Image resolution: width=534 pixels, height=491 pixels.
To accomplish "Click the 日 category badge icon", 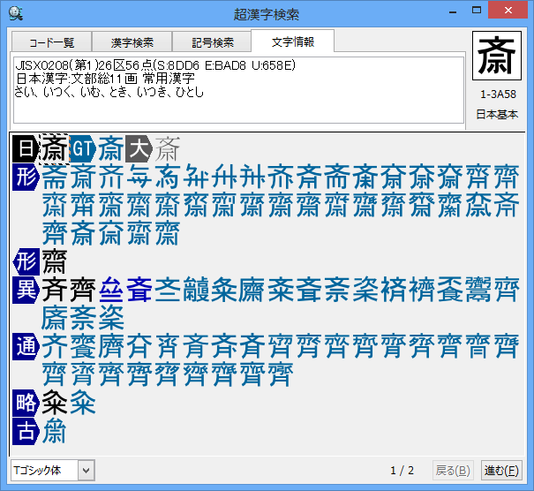I will coord(27,147).
